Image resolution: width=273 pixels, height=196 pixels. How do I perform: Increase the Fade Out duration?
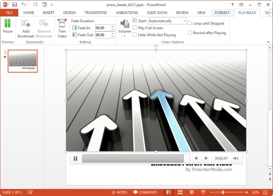pos(112,33)
